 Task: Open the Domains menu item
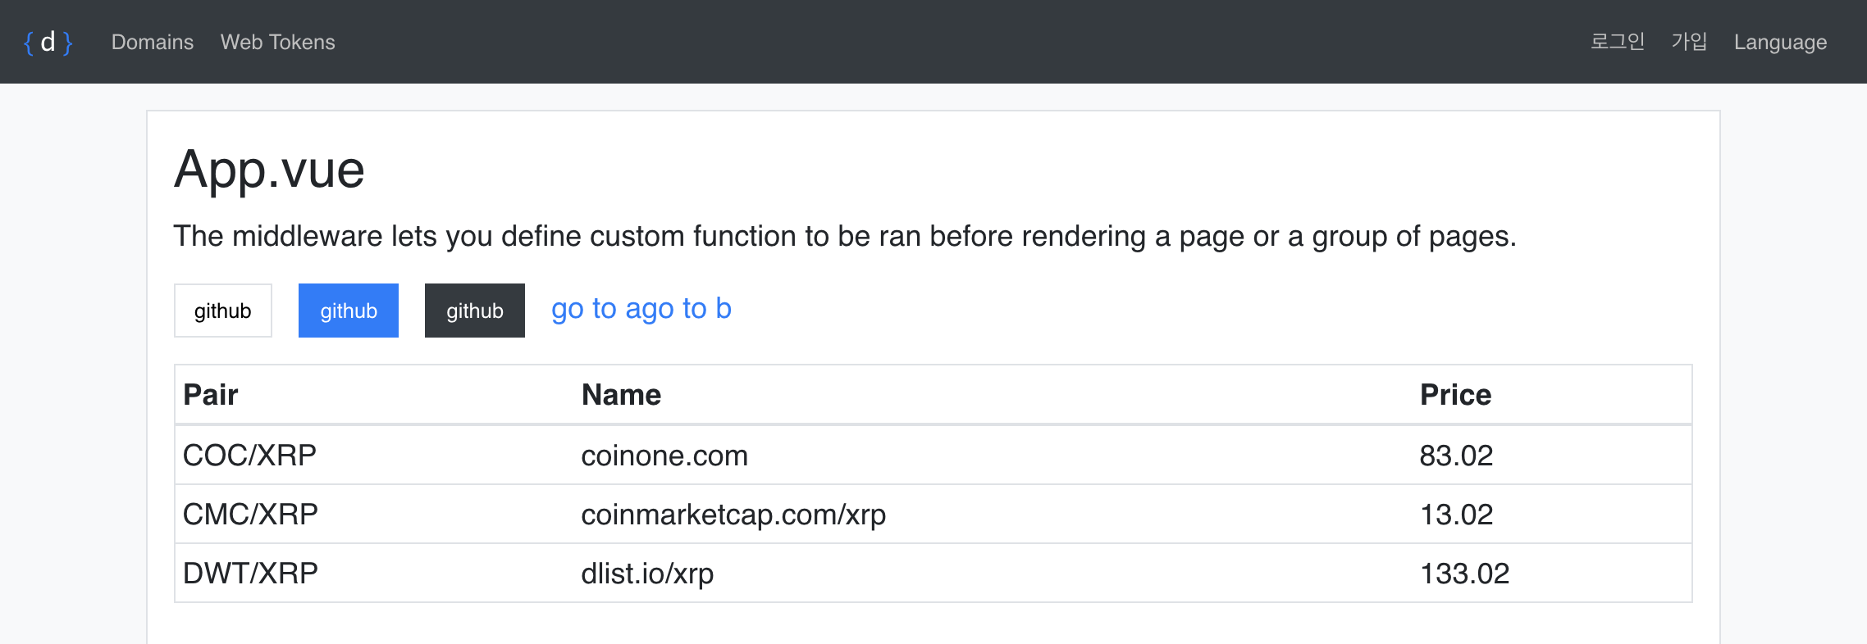point(153,42)
